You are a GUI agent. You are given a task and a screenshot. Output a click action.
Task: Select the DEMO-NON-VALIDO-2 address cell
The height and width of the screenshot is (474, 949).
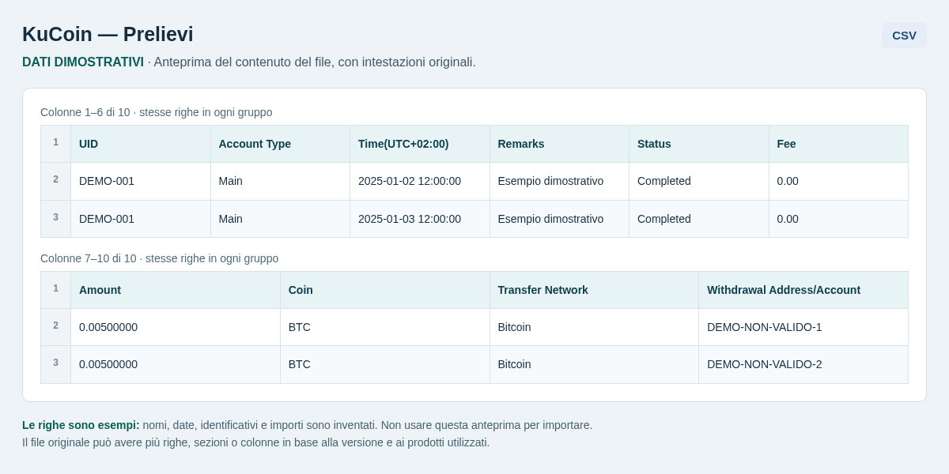803,364
